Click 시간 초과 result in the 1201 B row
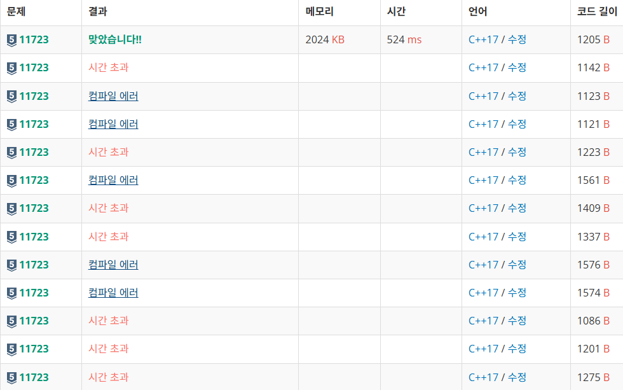 pyautogui.click(x=109, y=348)
